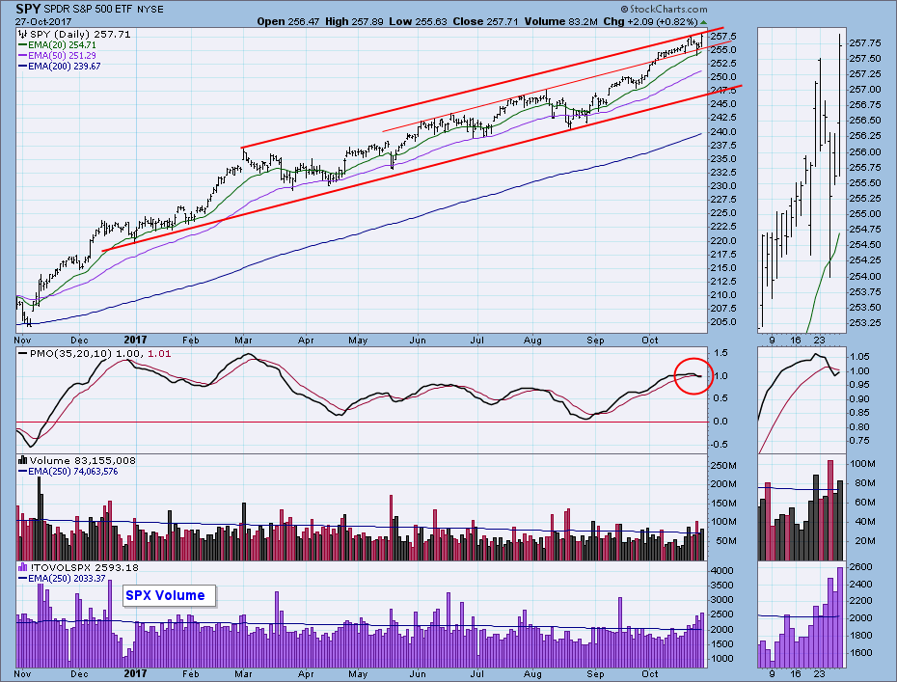Click the large SPY ticker title

coord(28,9)
